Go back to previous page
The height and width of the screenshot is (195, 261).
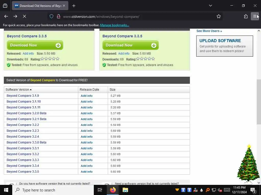click(x=6, y=16)
